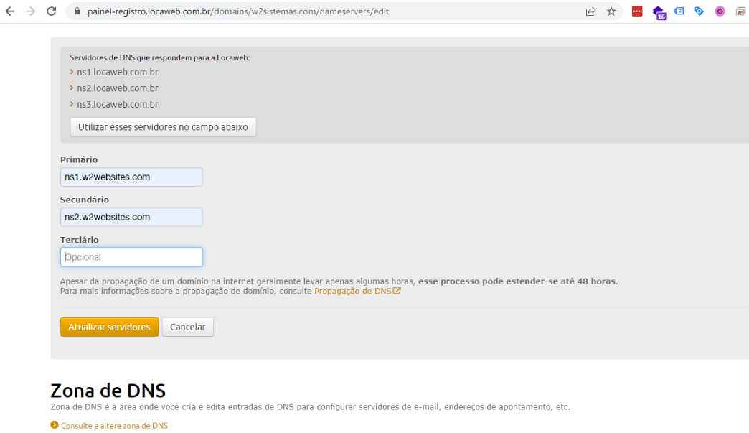Click 'Servidores de DNS que respondem para a Locaweb' text

click(x=159, y=58)
